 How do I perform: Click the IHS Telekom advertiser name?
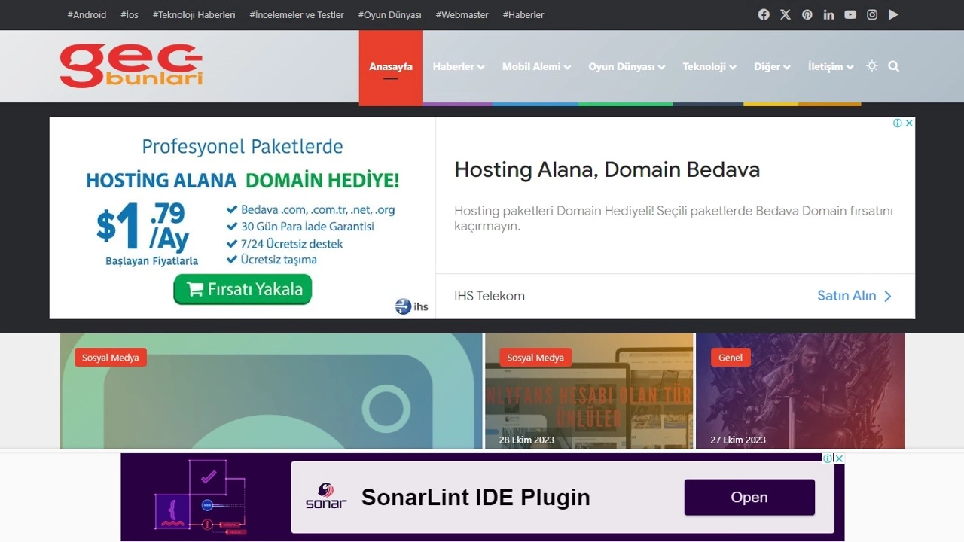[490, 296]
